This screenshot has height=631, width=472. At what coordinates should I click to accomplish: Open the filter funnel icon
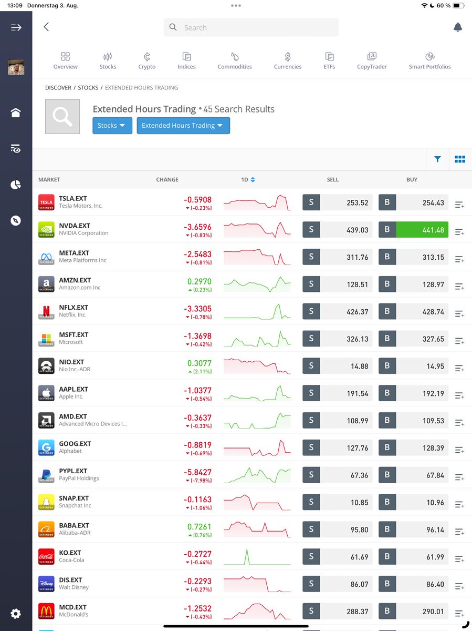pyautogui.click(x=437, y=159)
